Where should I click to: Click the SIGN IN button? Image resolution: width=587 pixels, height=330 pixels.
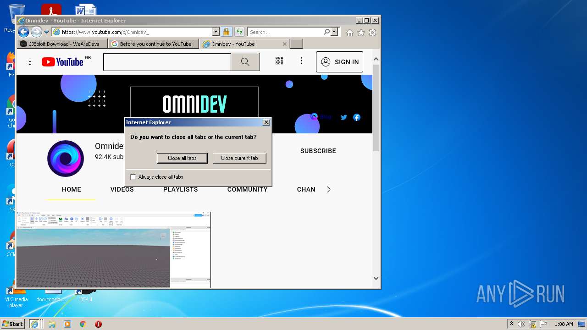pyautogui.click(x=339, y=62)
